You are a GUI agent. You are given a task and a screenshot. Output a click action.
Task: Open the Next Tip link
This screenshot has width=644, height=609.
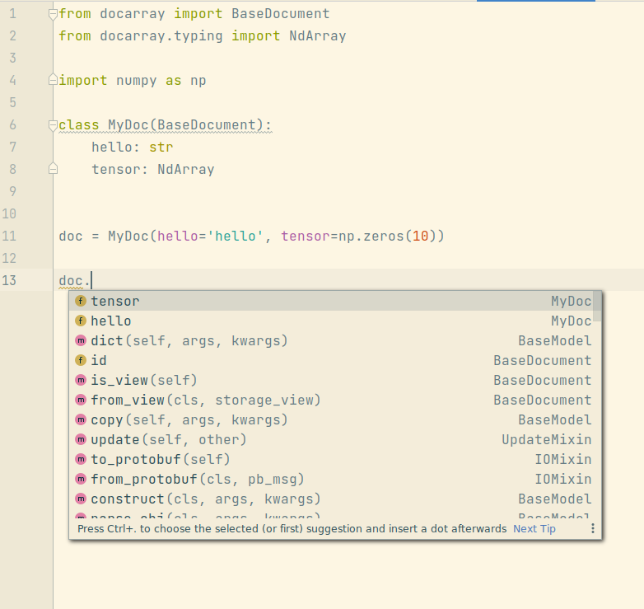click(x=534, y=528)
